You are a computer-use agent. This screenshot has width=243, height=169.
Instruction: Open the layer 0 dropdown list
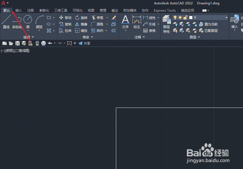tap(226, 18)
